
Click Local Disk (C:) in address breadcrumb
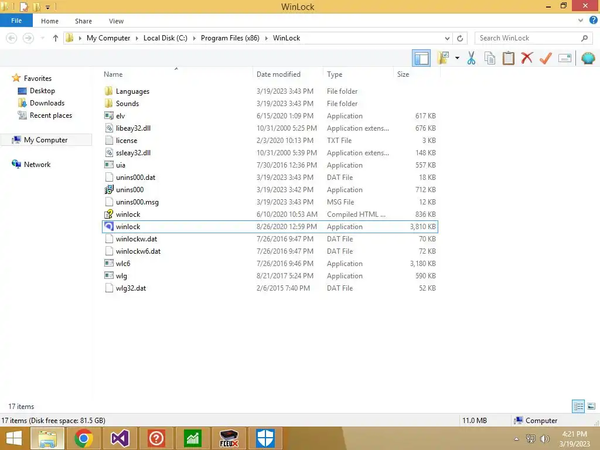pyautogui.click(x=165, y=38)
